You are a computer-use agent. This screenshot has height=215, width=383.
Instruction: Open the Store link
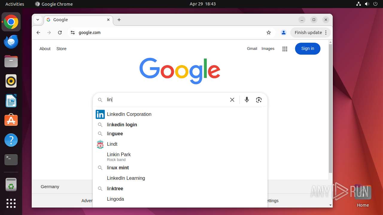(61, 49)
